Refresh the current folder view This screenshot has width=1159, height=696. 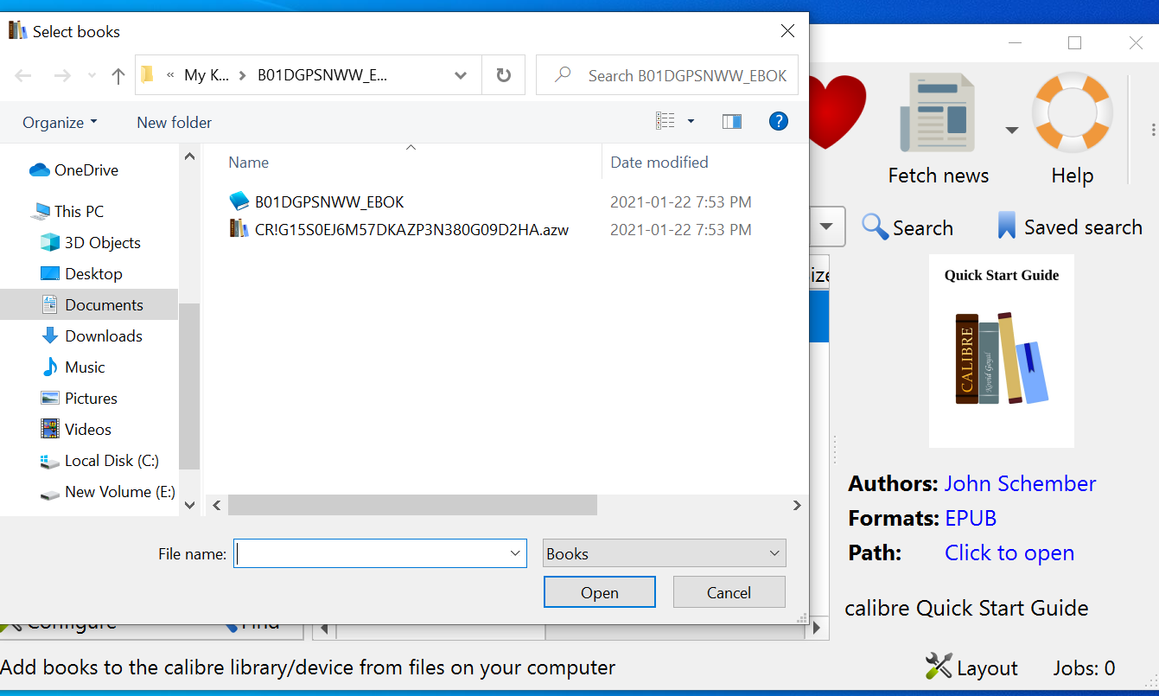[503, 75]
